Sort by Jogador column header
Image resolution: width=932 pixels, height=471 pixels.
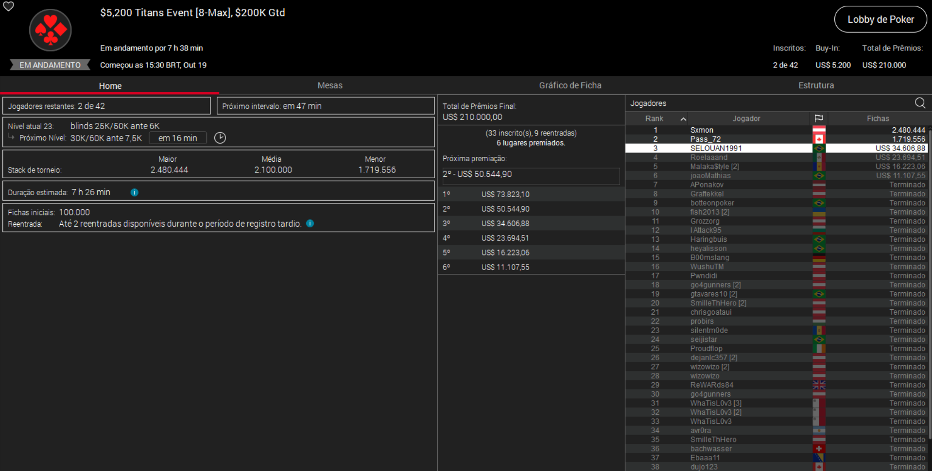click(746, 118)
